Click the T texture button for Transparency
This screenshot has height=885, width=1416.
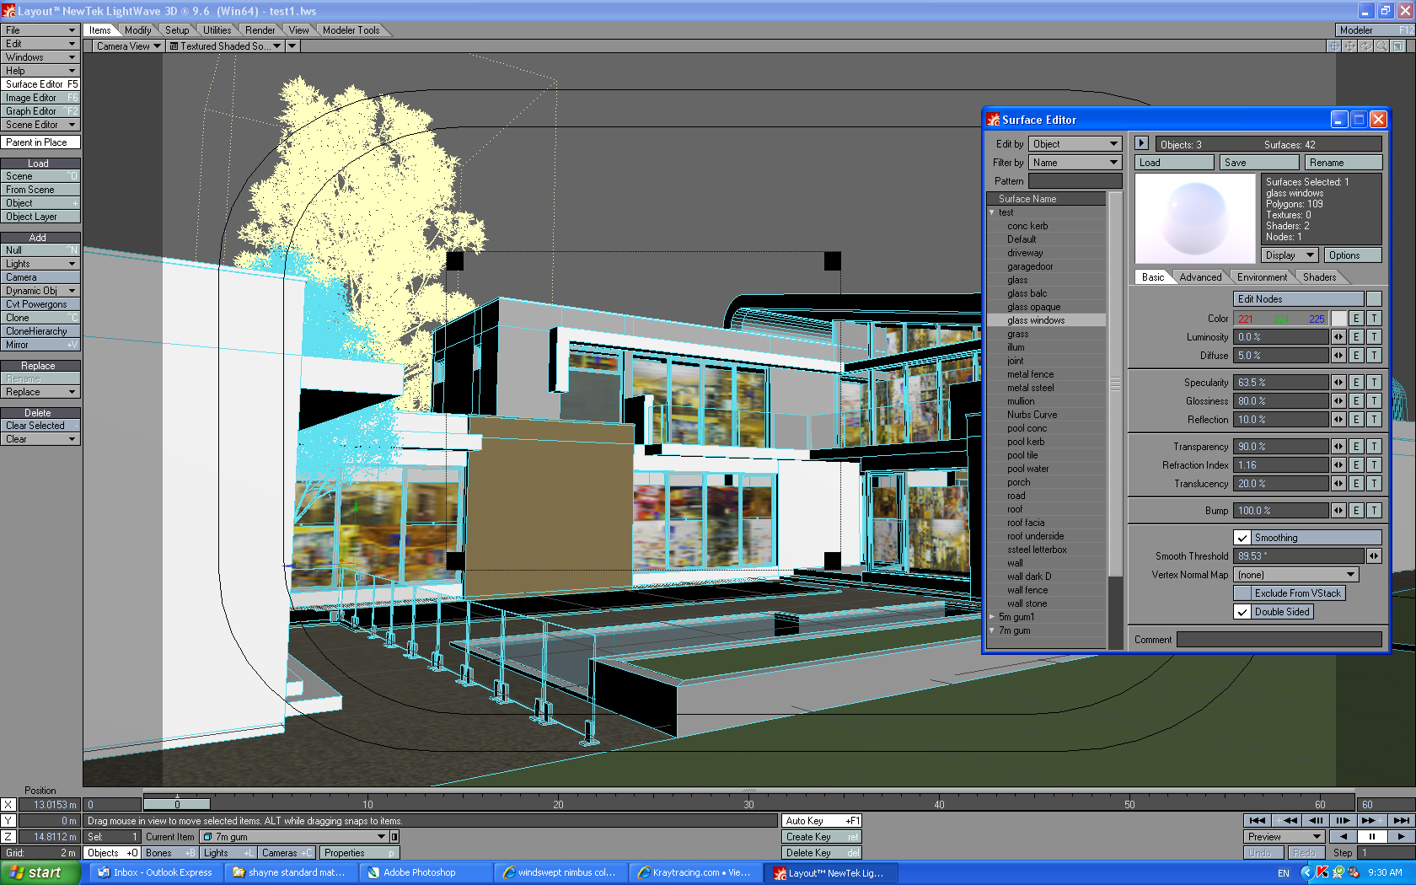tap(1374, 447)
